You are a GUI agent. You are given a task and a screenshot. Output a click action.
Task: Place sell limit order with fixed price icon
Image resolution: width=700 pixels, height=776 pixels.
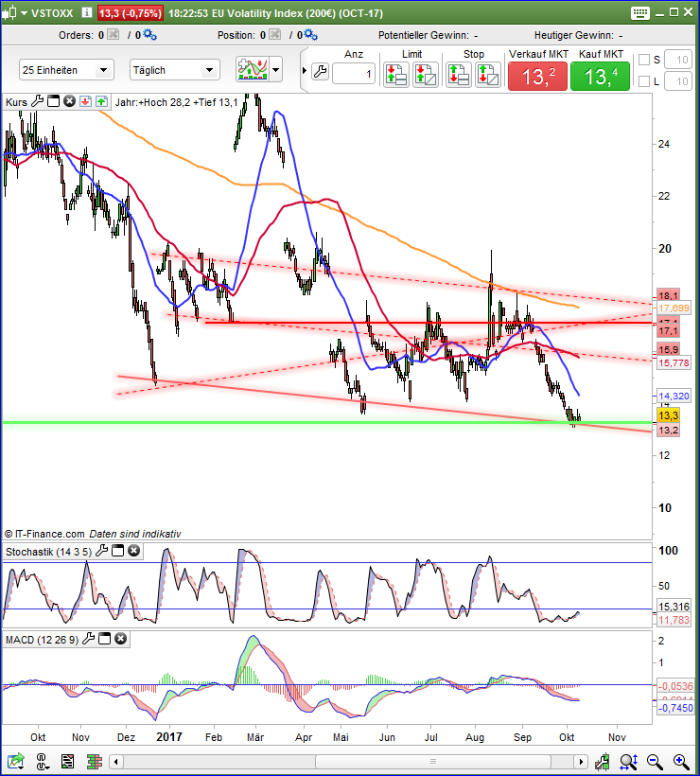(396, 75)
